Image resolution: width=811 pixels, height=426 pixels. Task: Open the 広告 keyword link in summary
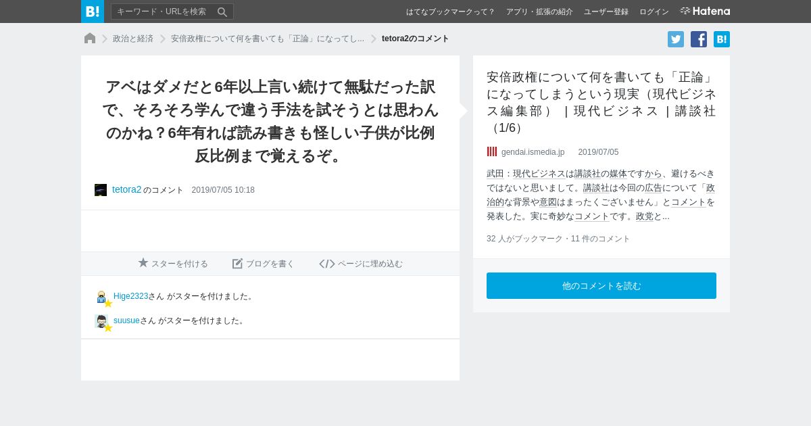[654, 188]
